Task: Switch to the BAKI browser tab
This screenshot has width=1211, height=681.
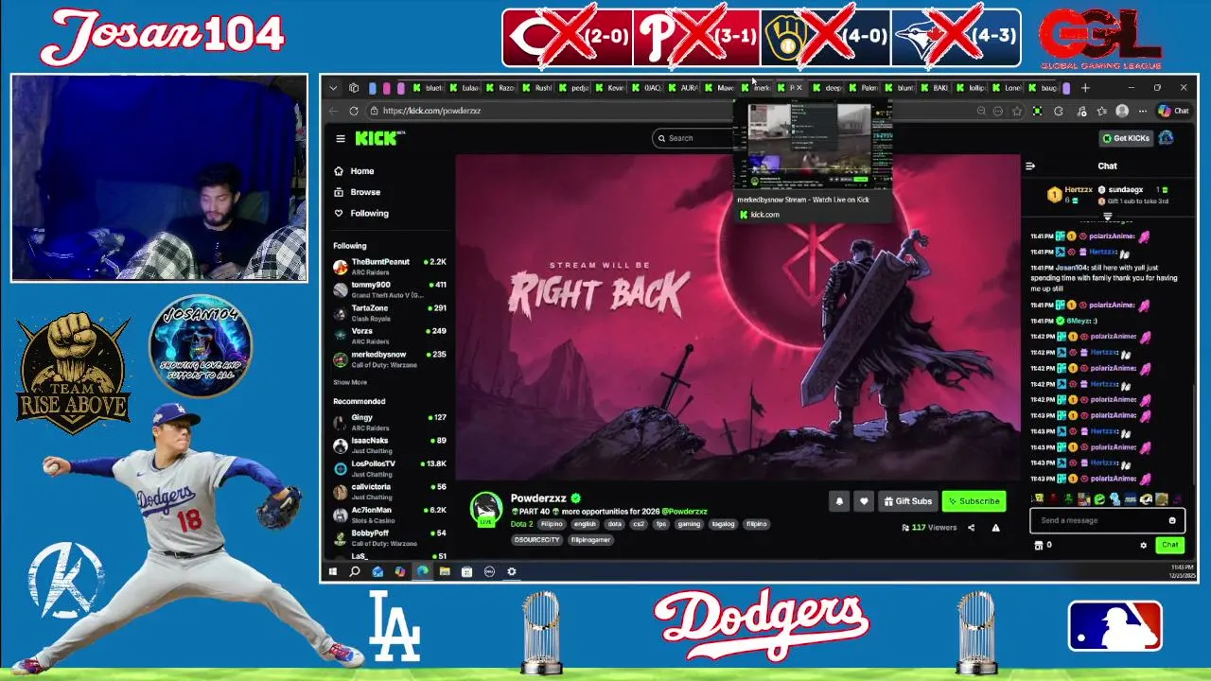Action: pyautogui.click(x=935, y=88)
